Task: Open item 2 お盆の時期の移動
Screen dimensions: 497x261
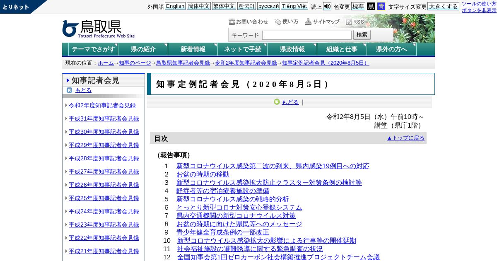Action: (203, 174)
